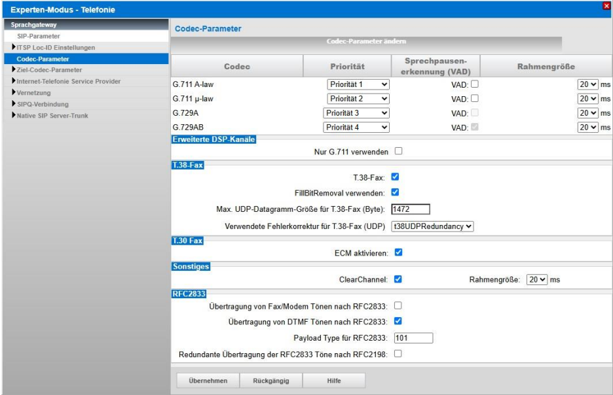Image resolution: width=613 pixels, height=395 pixels.
Task: Click the Codec-Parameter ändern tab
Action: [365, 42]
